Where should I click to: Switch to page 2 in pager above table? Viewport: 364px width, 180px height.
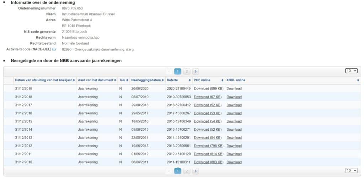187,71
